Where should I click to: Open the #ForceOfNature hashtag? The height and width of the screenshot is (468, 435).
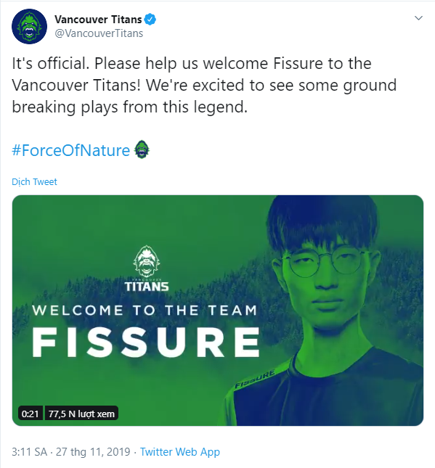click(x=71, y=150)
